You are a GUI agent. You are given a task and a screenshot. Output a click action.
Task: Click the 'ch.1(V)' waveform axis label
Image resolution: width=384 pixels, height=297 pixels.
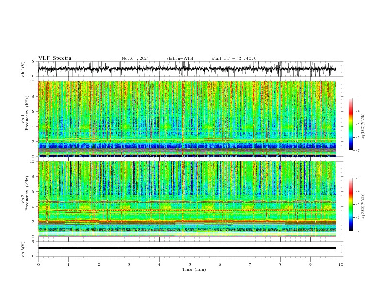(x=23, y=69)
